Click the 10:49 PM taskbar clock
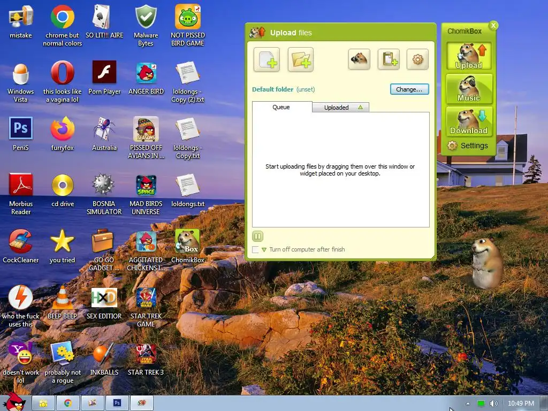 521,404
